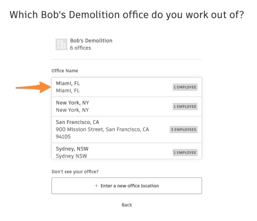Click the 6 offices count text
Viewport: 257px width, 221px height.
80,48
